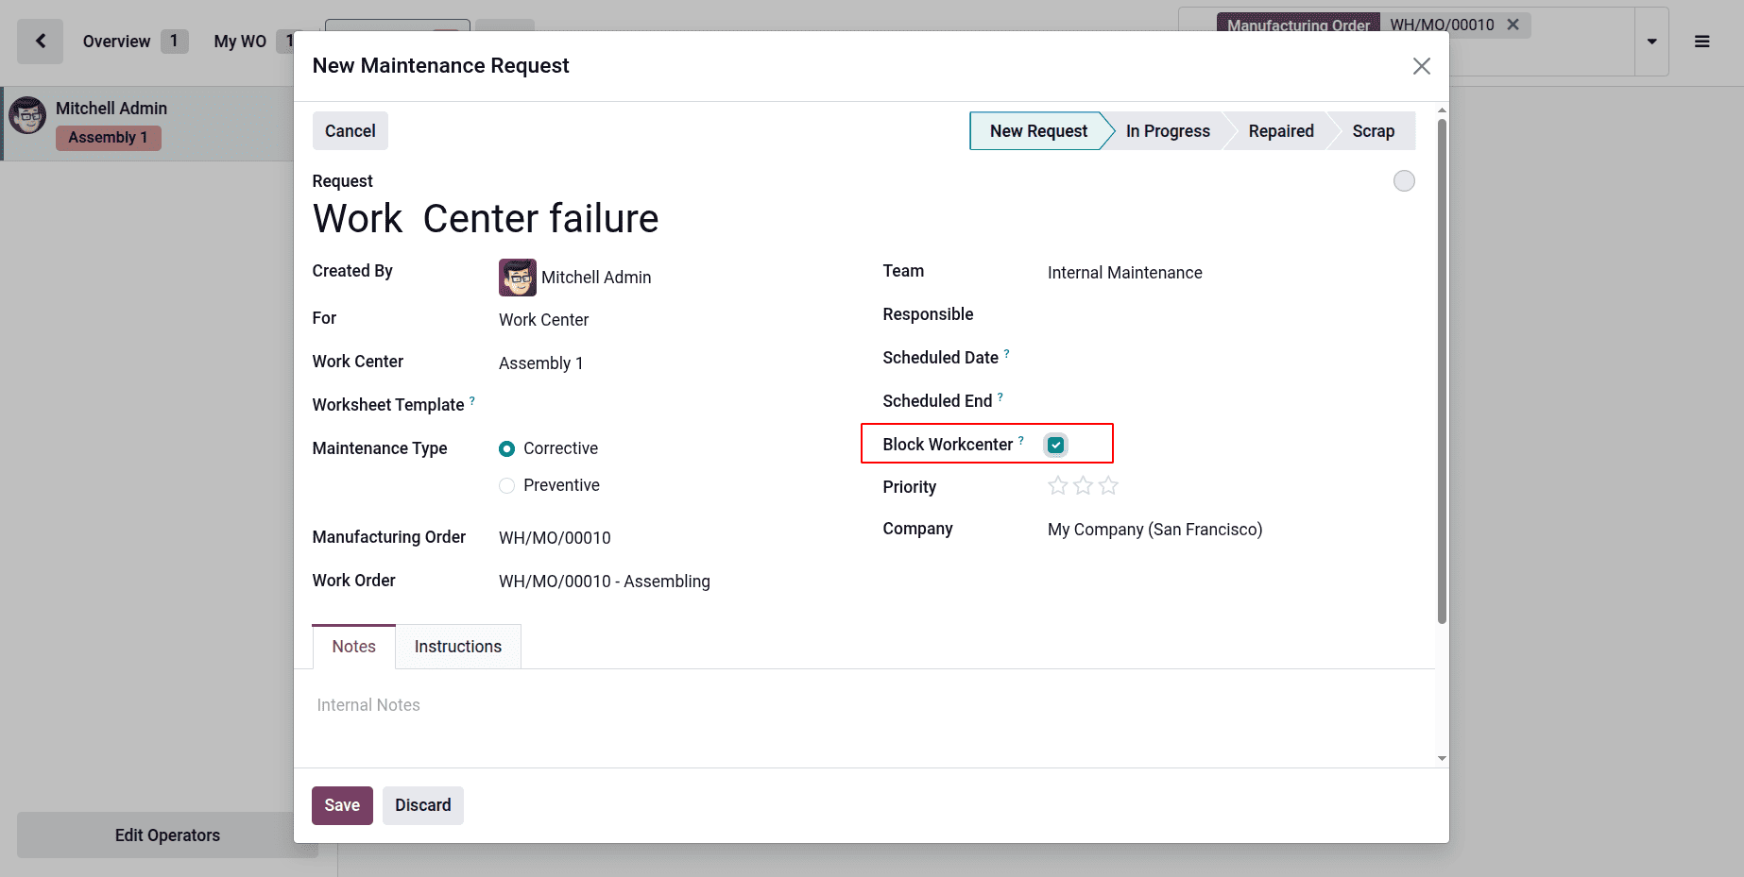This screenshot has width=1744, height=877.
Task: Open the Scheduled End field
Action: (1231, 402)
